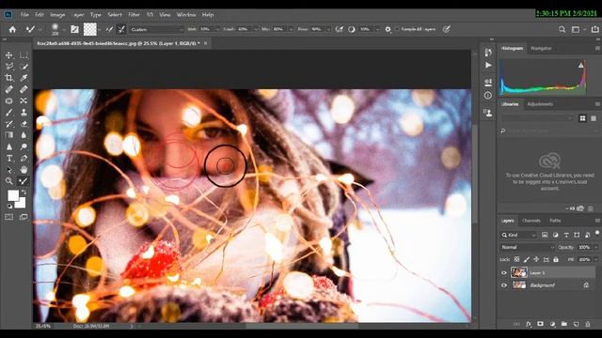602x338 pixels.
Task: Add layer style fx icon
Action: [529, 324]
